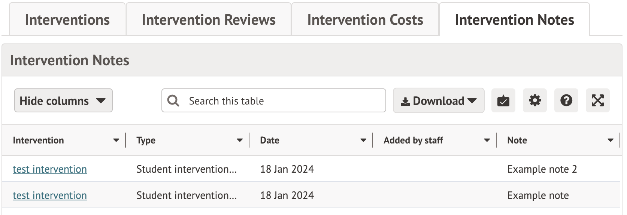
Task: Open the Download dropdown button
Action: (438, 101)
